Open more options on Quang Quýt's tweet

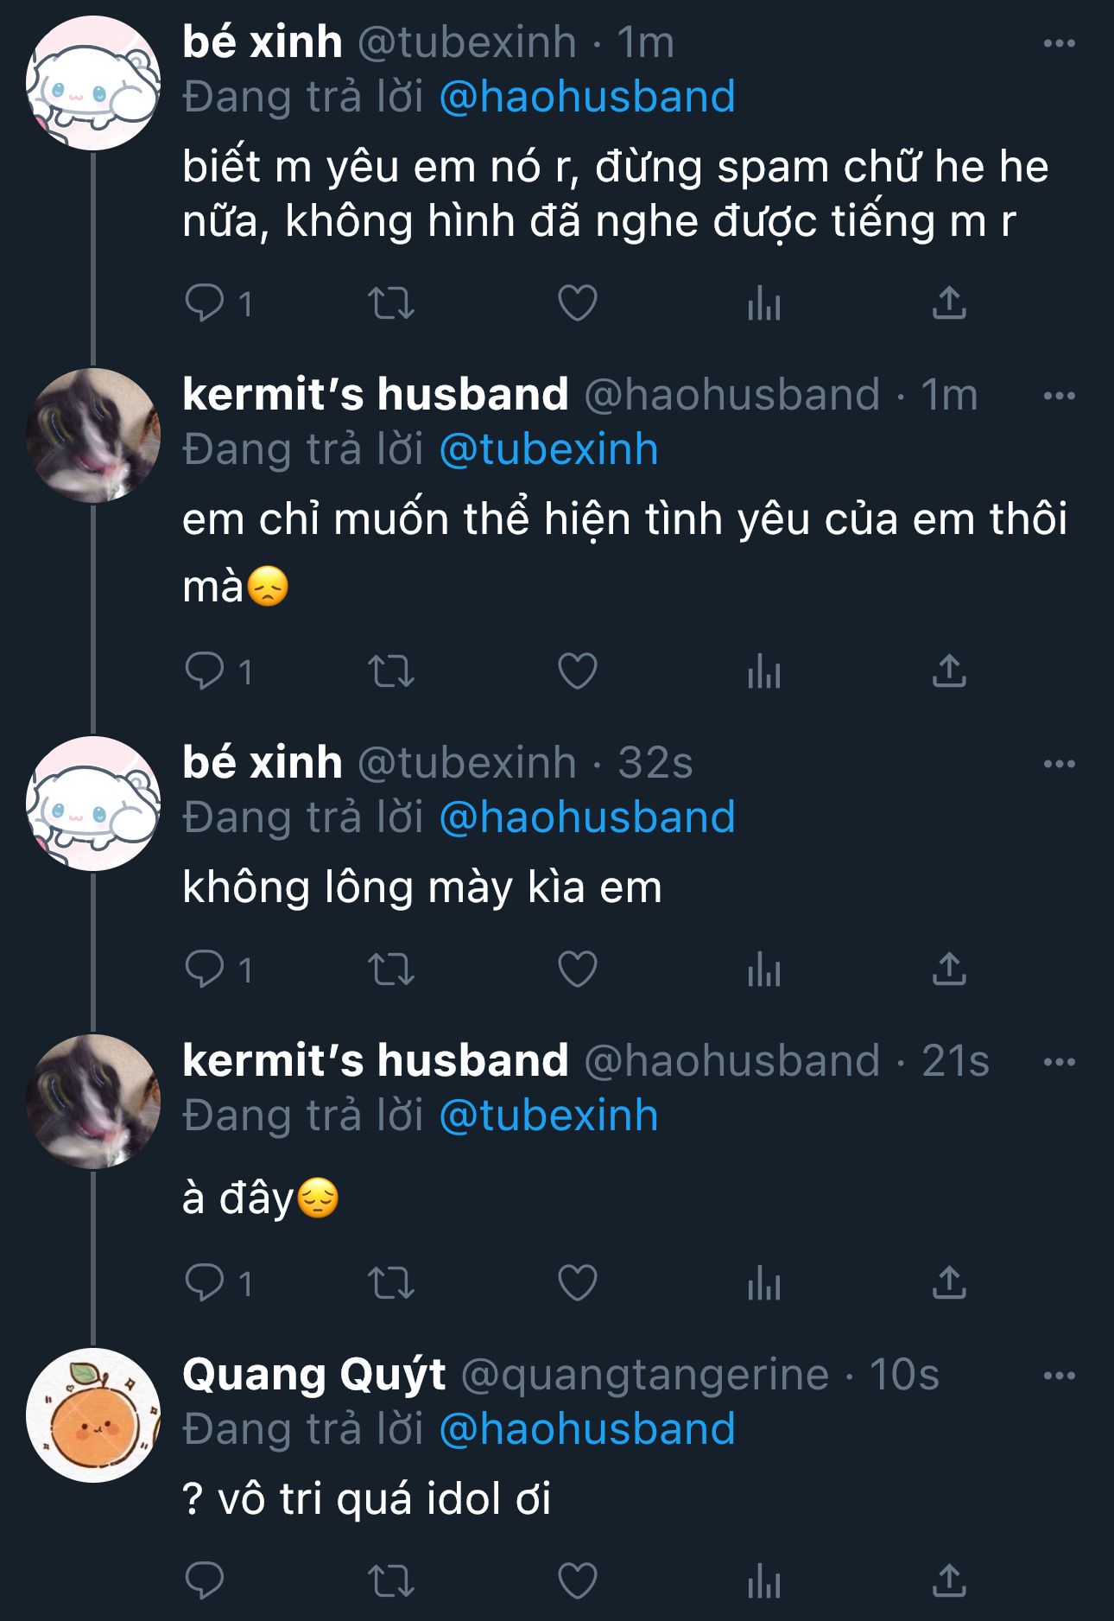click(x=1059, y=1376)
